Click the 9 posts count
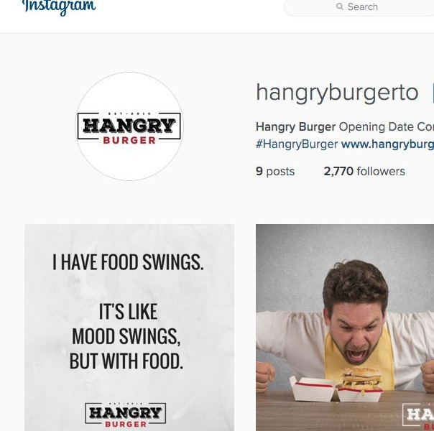 coord(275,171)
